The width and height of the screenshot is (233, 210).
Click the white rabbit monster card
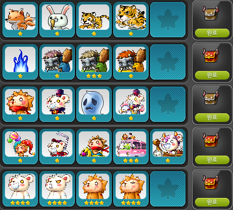click(57, 20)
